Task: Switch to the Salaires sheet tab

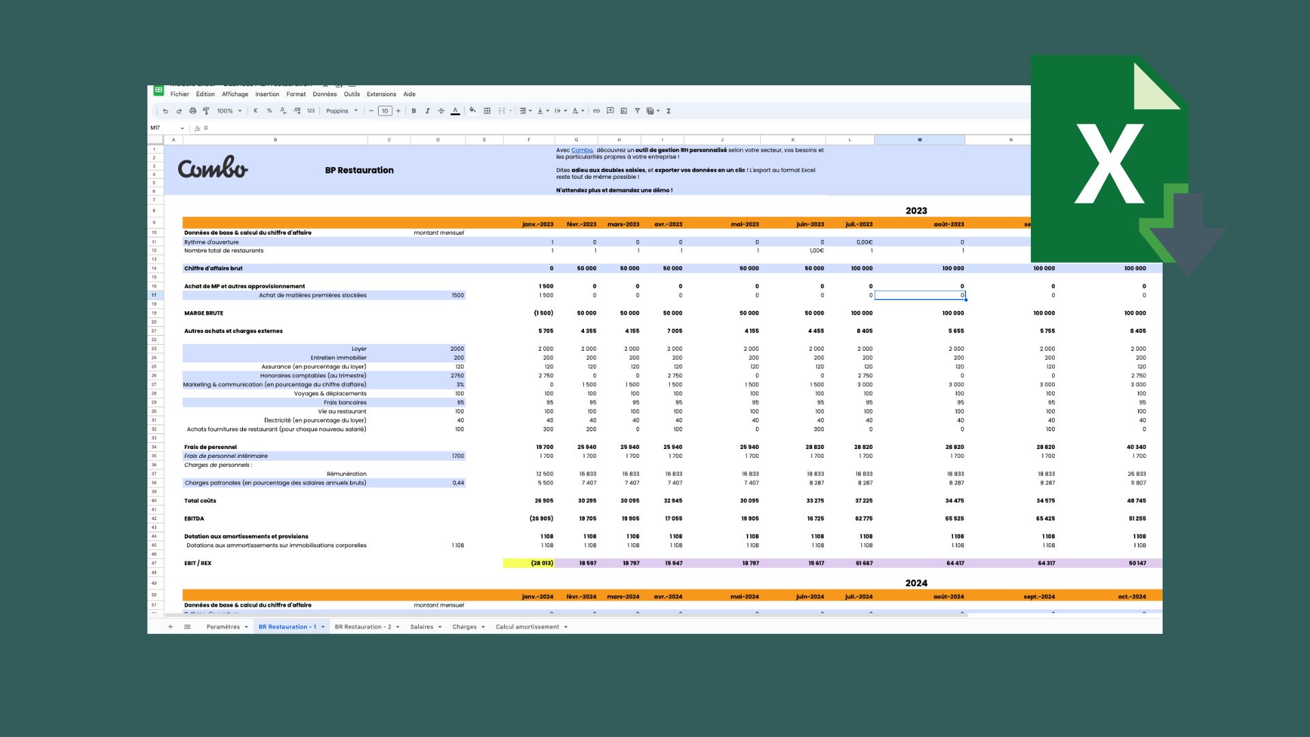Action: coord(422,626)
